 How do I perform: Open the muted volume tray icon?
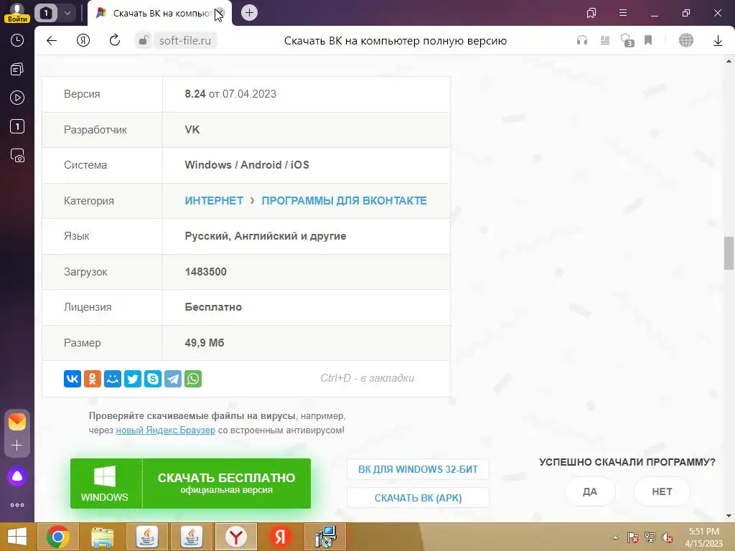(x=668, y=537)
